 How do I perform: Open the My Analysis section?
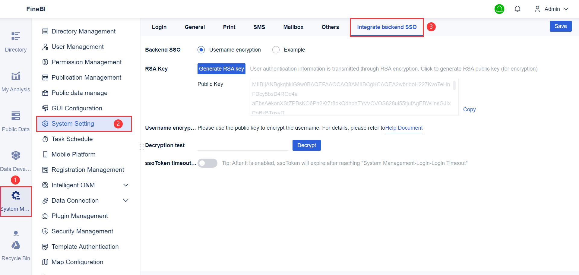16,80
